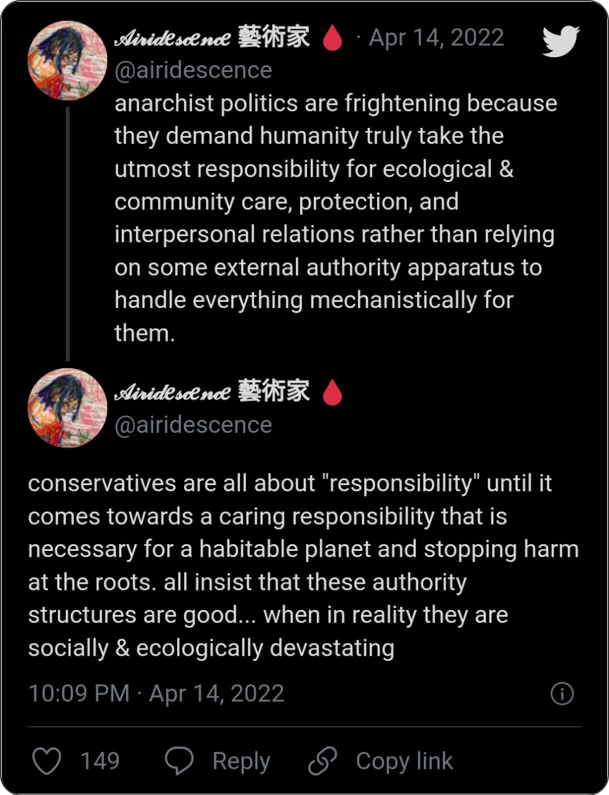The height and width of the screenshot is (795, 609).
Task: Click the red drop emoji in the top tweet name
Action: [332, 39]
